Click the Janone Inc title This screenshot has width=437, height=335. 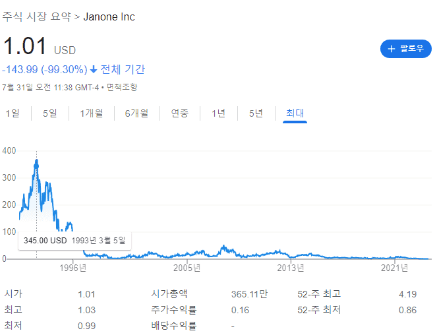click(109, 16)
